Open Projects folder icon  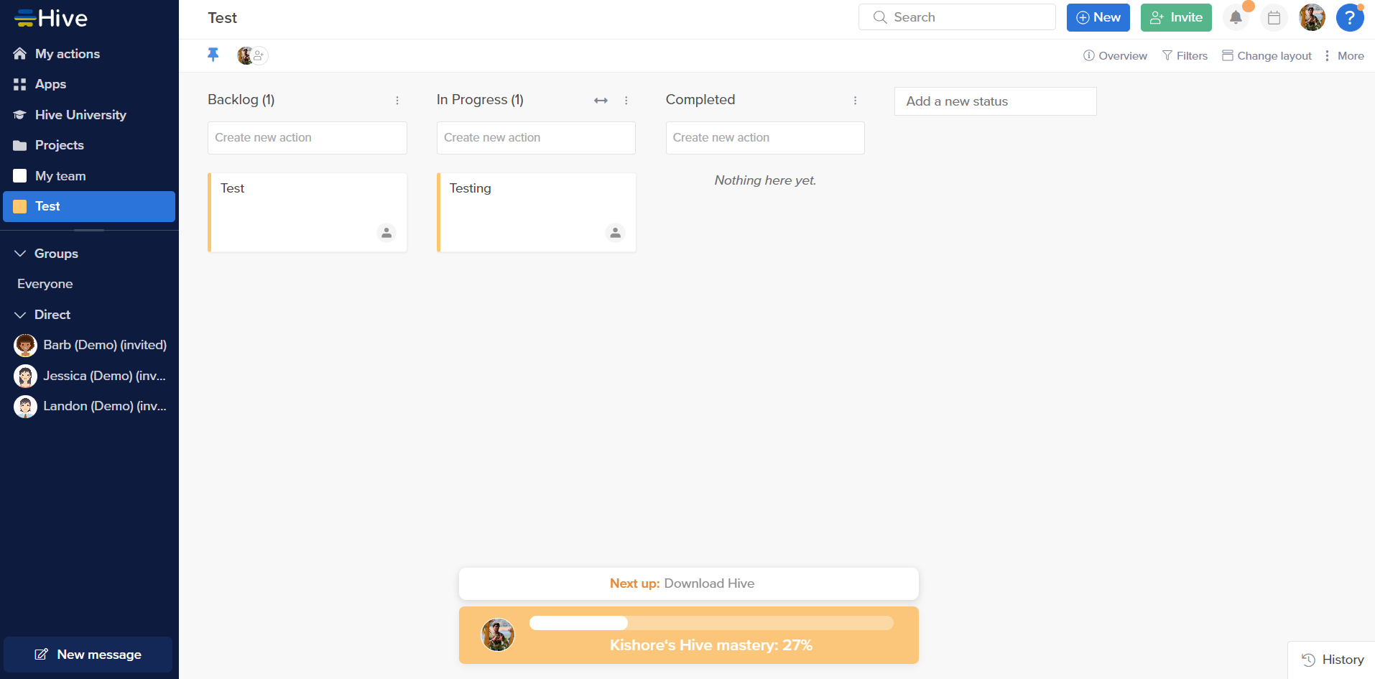(20, 145)
